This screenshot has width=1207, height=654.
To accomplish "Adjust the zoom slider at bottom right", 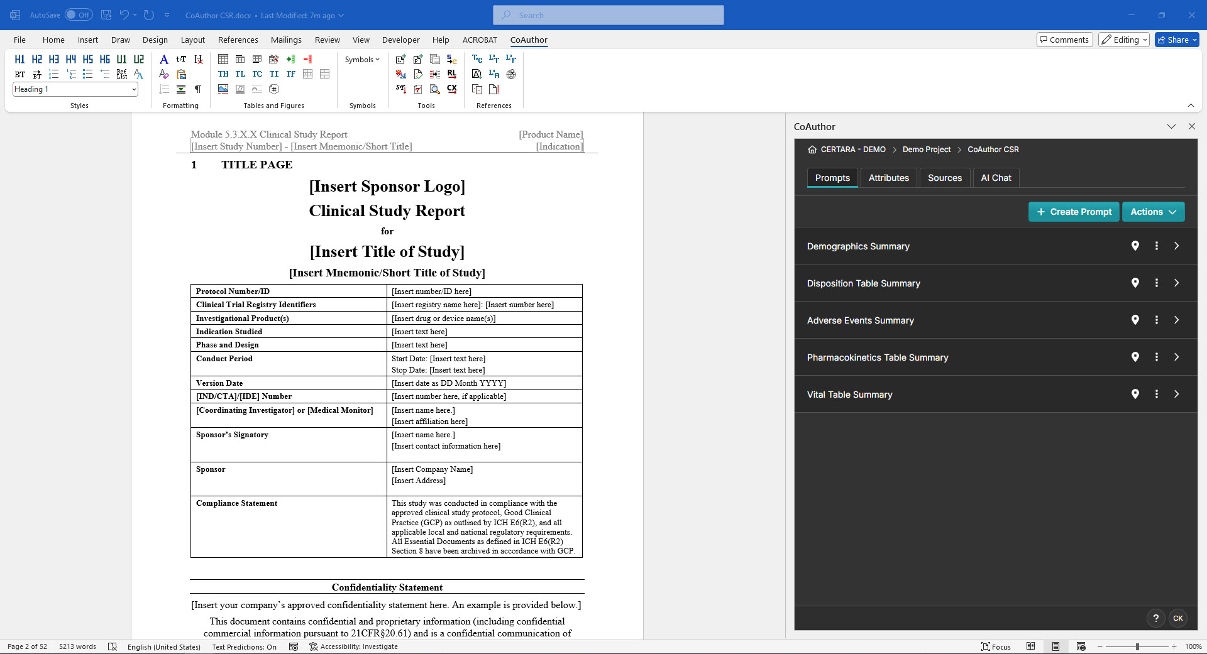I will click(x=1138, y=646).
